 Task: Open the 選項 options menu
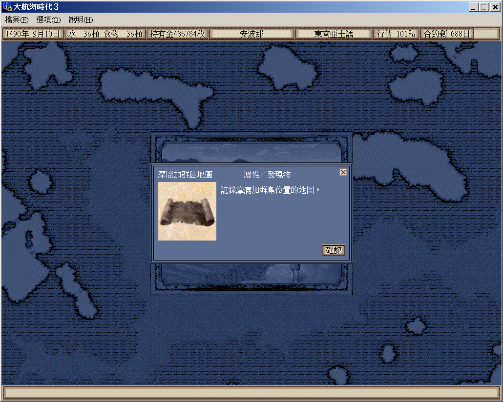pyautogui.click(x=48, y=20)
